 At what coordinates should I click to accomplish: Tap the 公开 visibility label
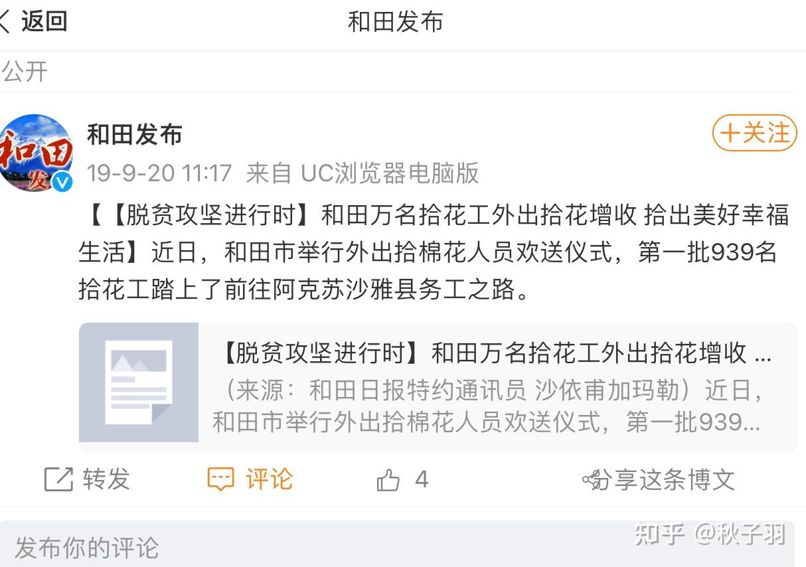(25, 72)
